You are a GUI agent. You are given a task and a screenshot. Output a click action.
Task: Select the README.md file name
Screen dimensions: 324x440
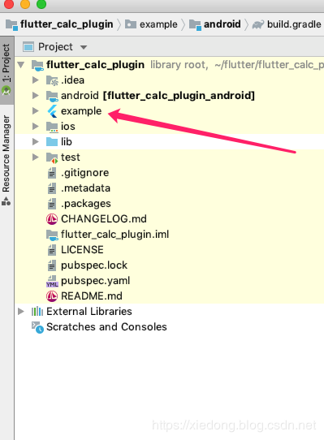point(92,296)
